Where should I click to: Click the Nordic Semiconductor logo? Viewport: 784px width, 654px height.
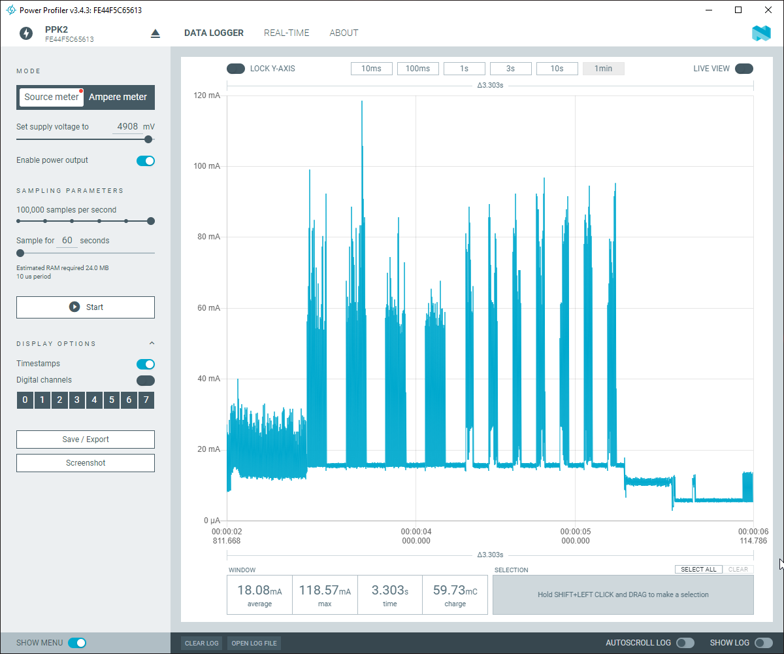(761, 33)
